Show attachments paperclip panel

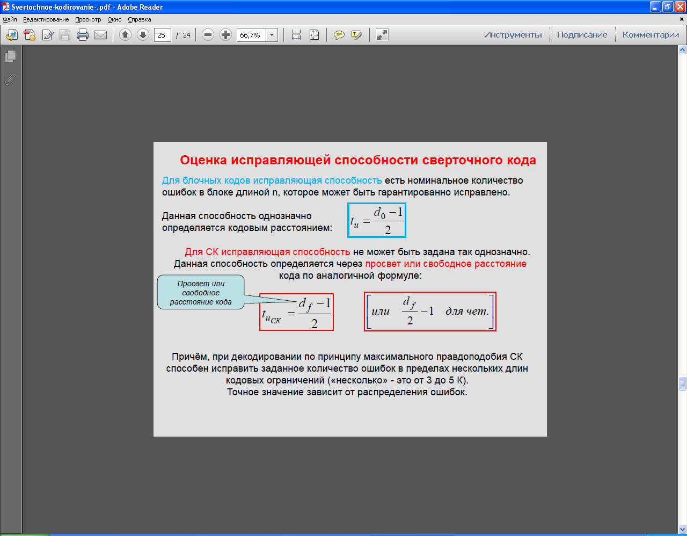(x=10, y=79)
